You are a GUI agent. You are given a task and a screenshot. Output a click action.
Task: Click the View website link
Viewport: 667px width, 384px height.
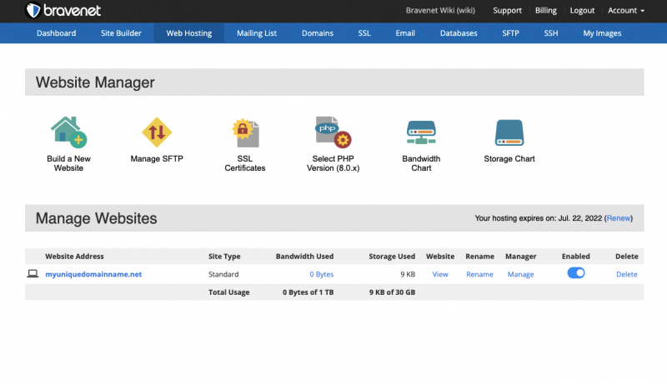[x=440, y=274]
